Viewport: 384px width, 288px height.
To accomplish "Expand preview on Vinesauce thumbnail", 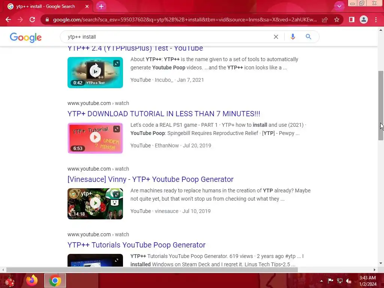I will click(x=117, y=195).
